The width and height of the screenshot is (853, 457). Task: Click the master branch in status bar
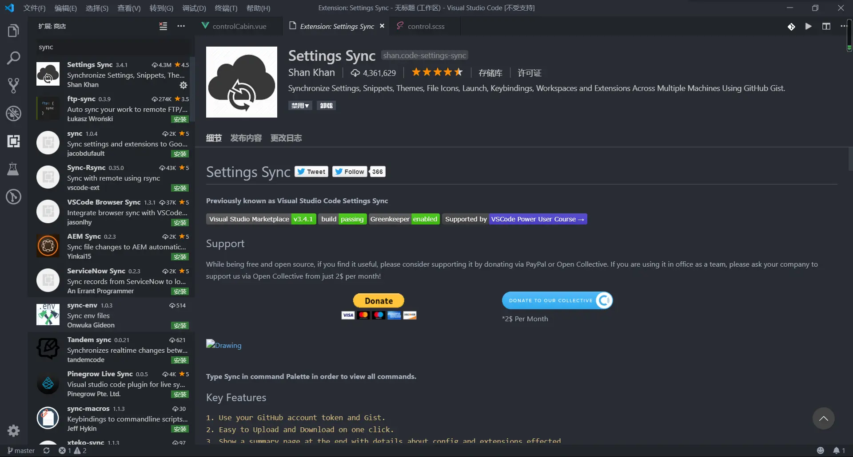(21, 450)
